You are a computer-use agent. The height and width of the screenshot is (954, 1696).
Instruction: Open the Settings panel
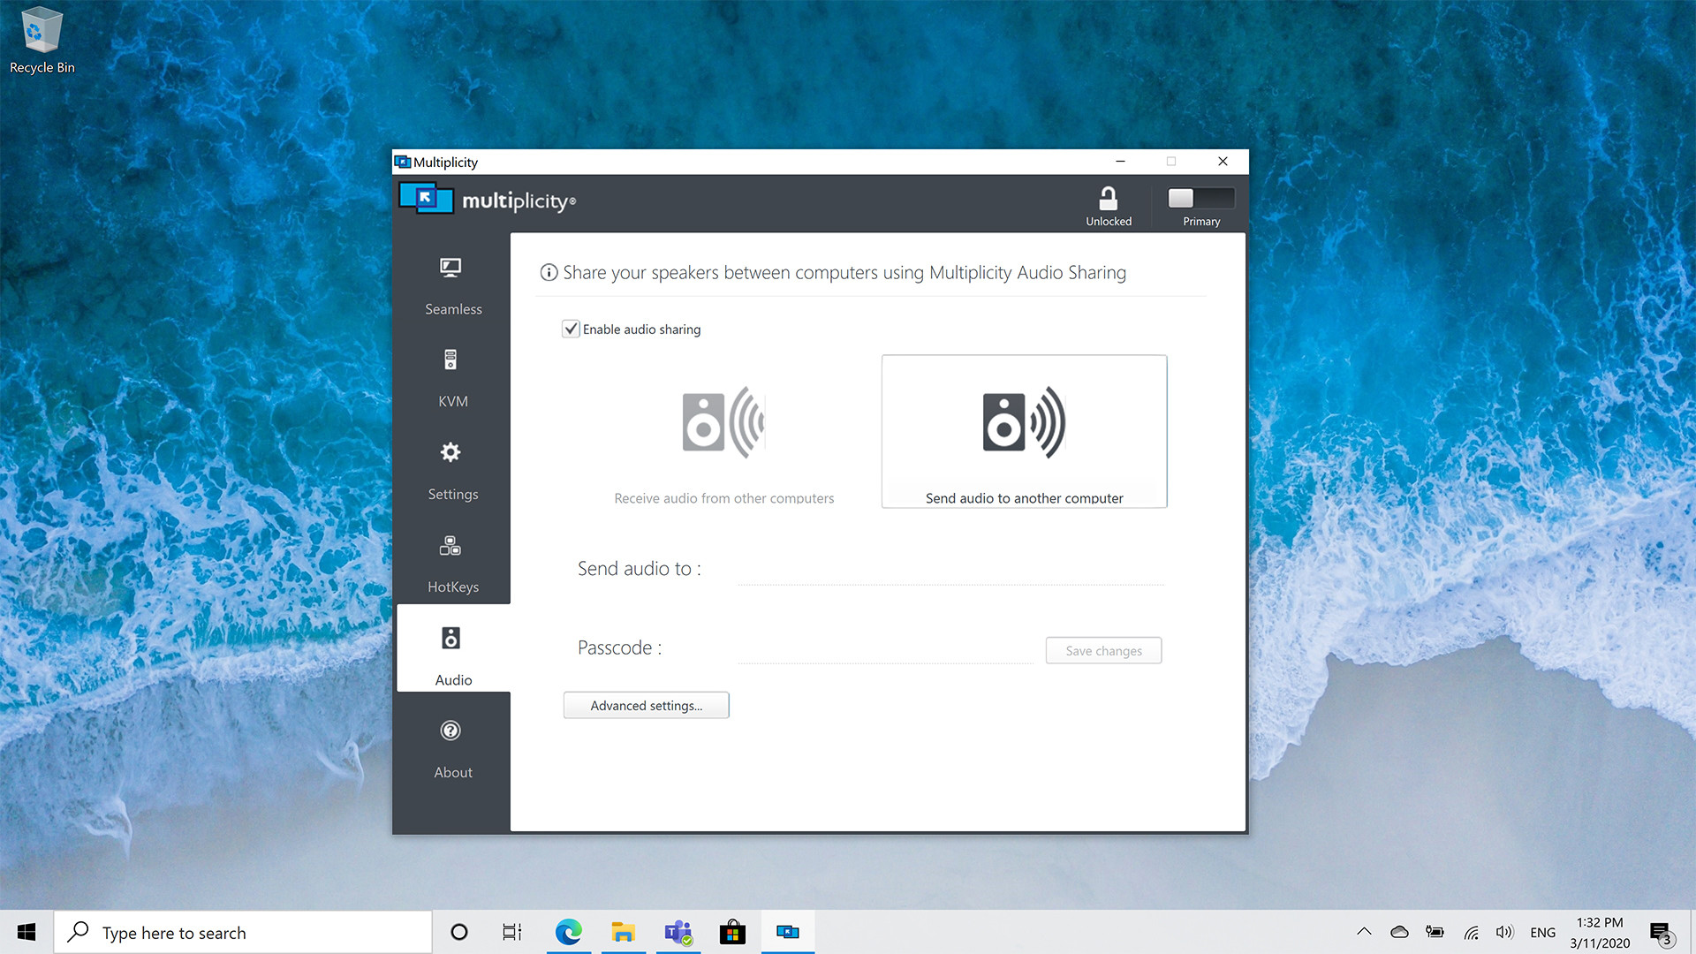pos(452,472)
